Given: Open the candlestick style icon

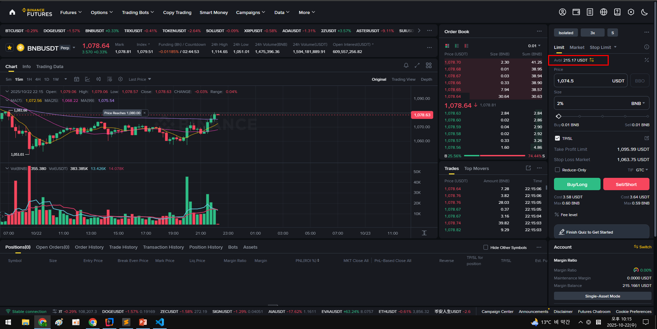Looking at the screenshot, I should pyautogui.click(x=98, y=79).
